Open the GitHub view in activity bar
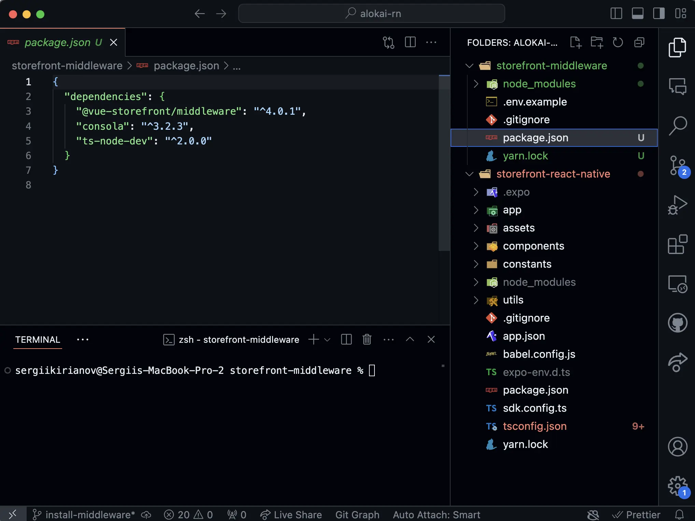 pos(677,323)
